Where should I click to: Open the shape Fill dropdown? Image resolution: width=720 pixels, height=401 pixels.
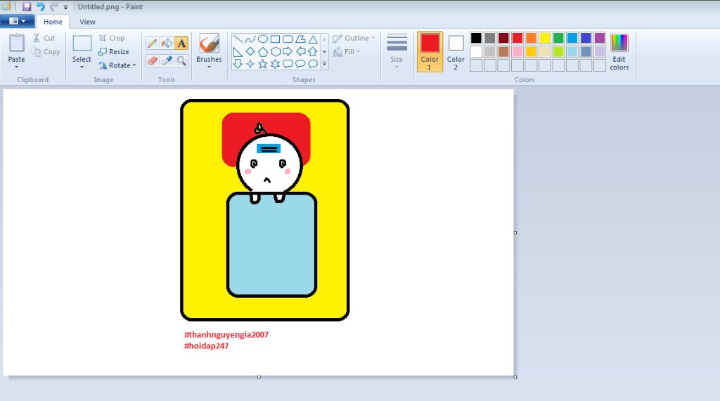click(346, 52)
